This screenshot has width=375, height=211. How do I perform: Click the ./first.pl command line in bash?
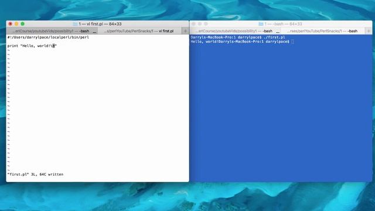[x=238, y=38]
